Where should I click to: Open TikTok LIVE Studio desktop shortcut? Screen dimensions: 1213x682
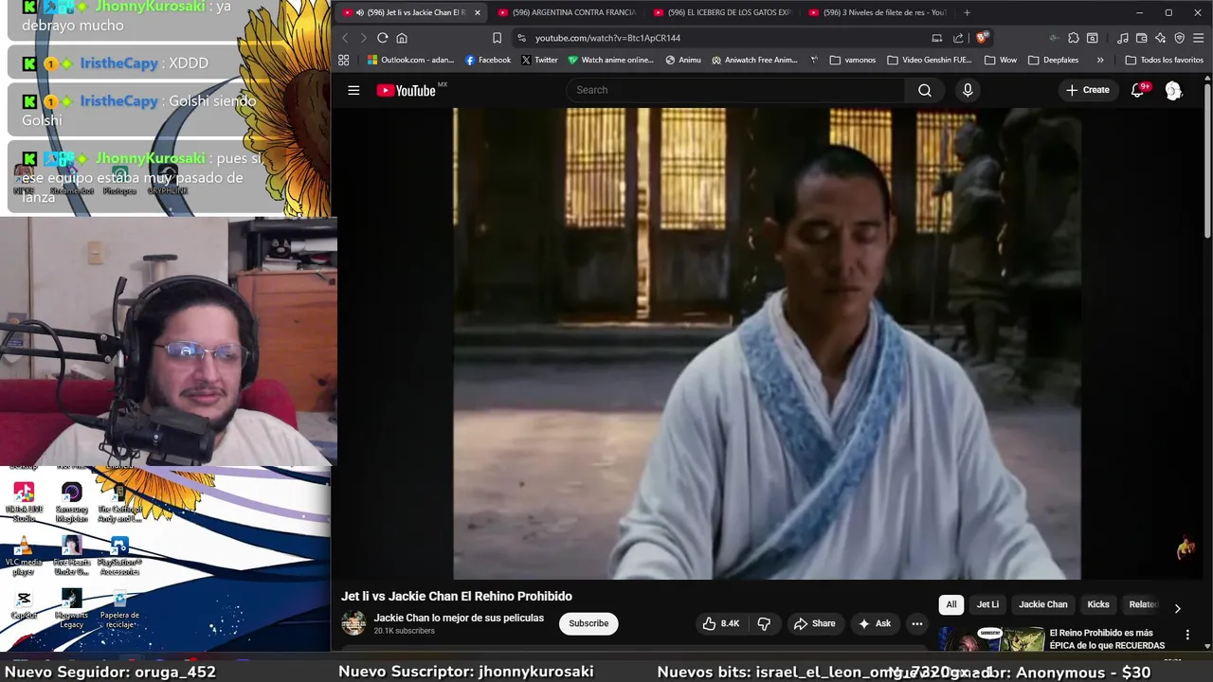pos(24,502)
